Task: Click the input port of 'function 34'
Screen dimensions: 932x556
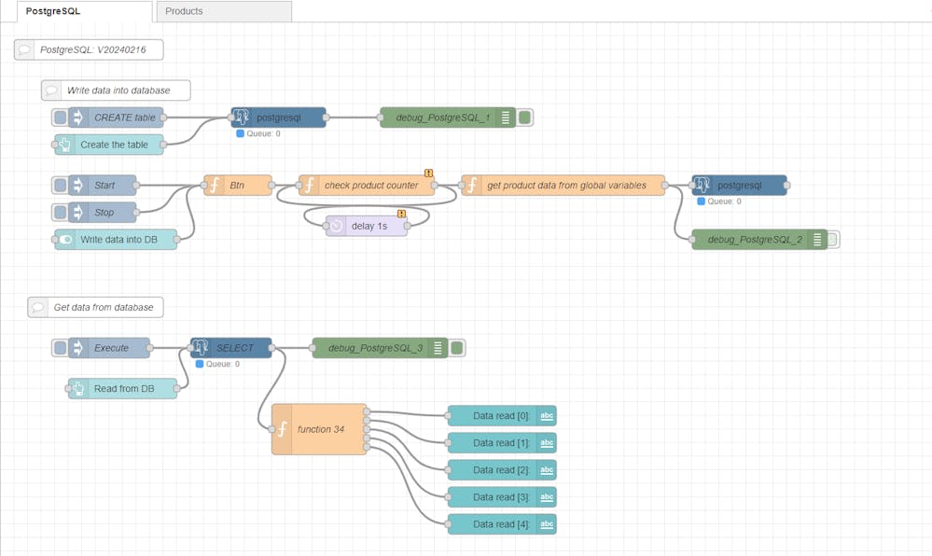Action: (271, 429)
